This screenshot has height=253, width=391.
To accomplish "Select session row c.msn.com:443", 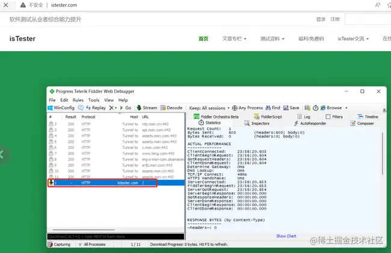I will pyautogui.click(x=116, y=147).
